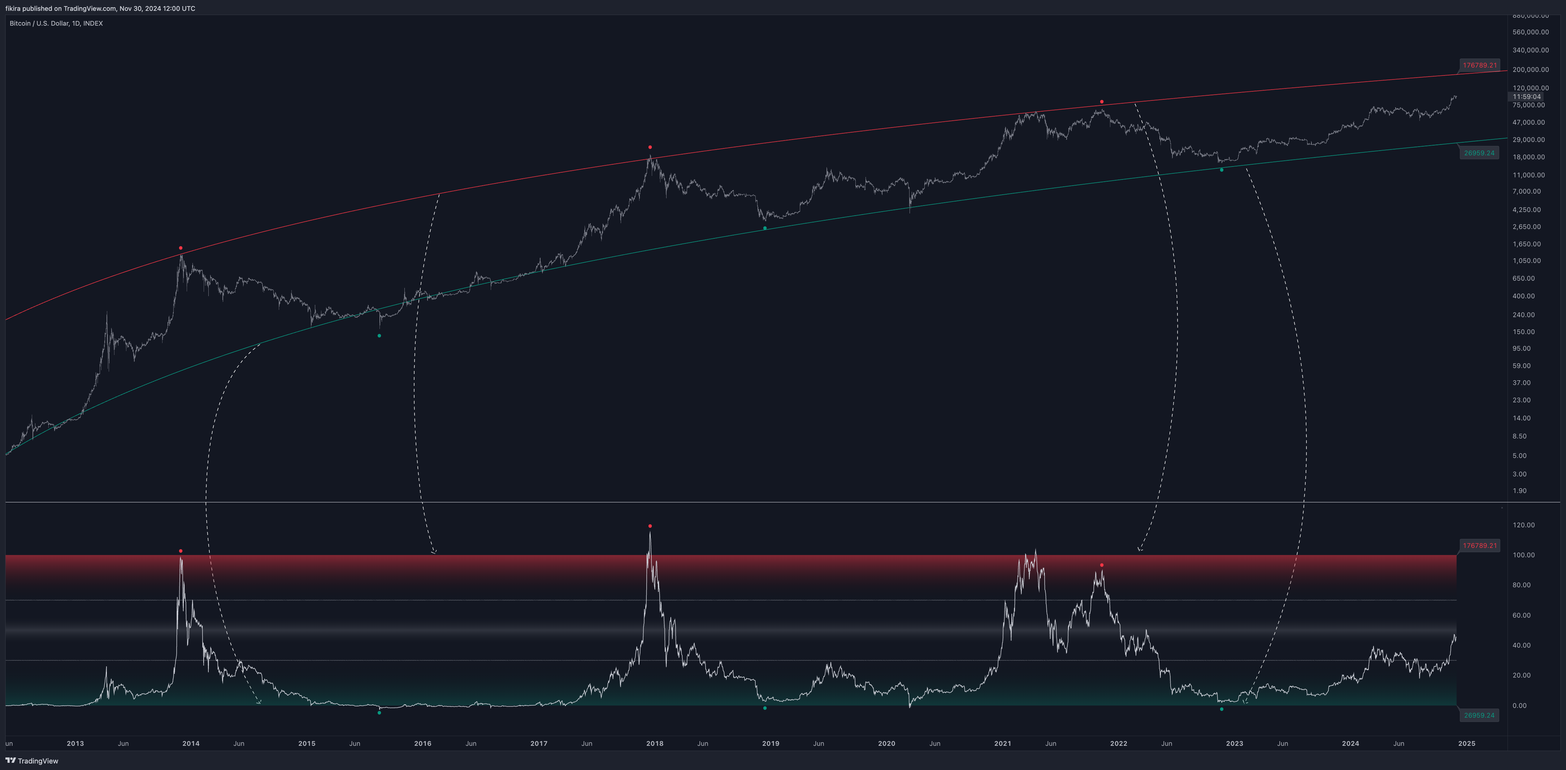1566x770 pixels.
Task: Click the 11:59:04 countdown label
Action: coord(1527,97)
